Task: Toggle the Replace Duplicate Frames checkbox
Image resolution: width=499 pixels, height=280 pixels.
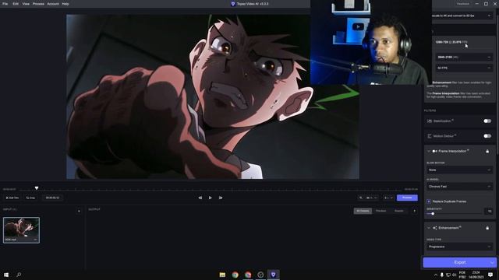Action: coord(429,201)
